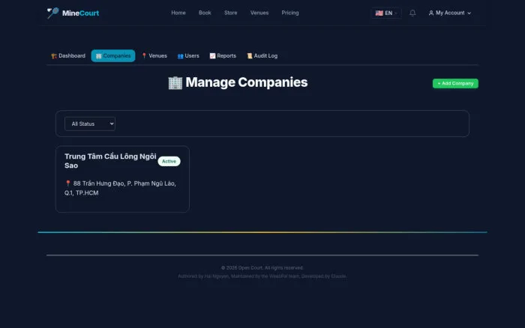525x328 pixels.
Task: Click the My Account user icon
Action: 431,13
